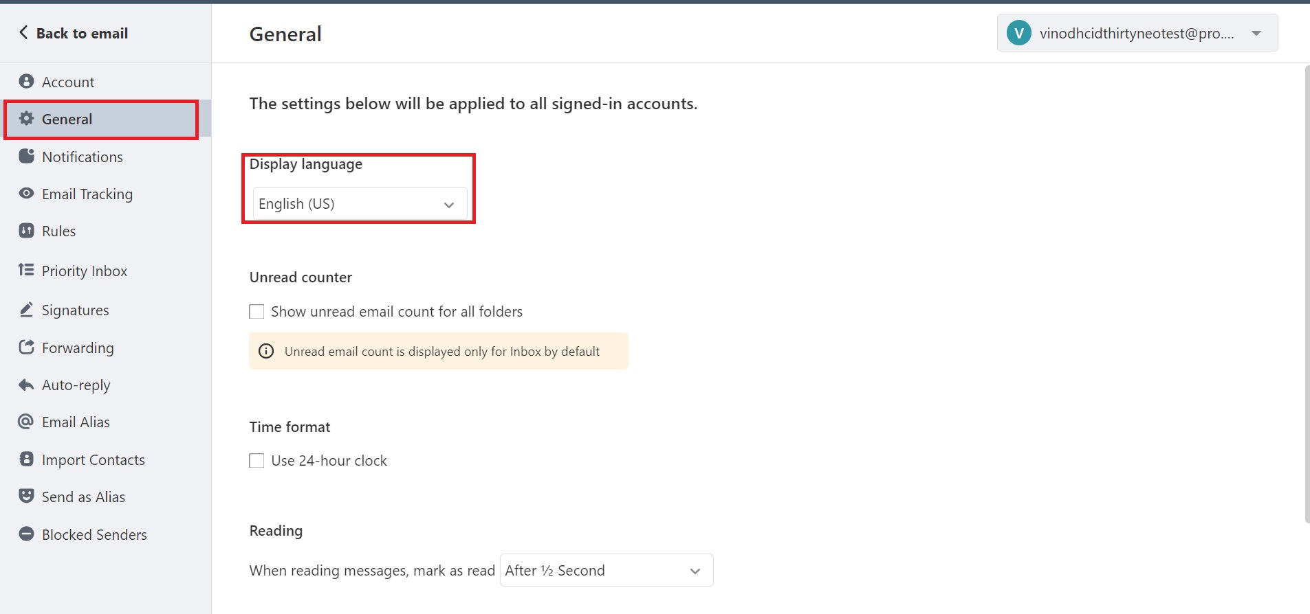Click the Auto-reply arrow icon
The image size is (1310, 614).
[26, 385]
